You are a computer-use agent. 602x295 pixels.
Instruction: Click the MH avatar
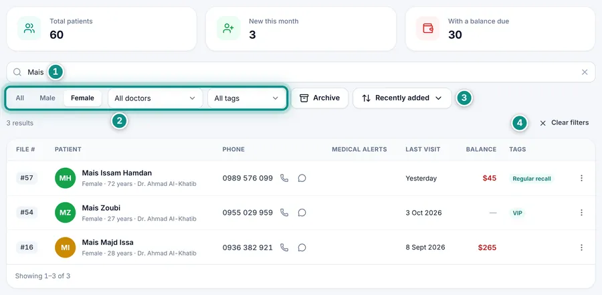coord(66,178)
